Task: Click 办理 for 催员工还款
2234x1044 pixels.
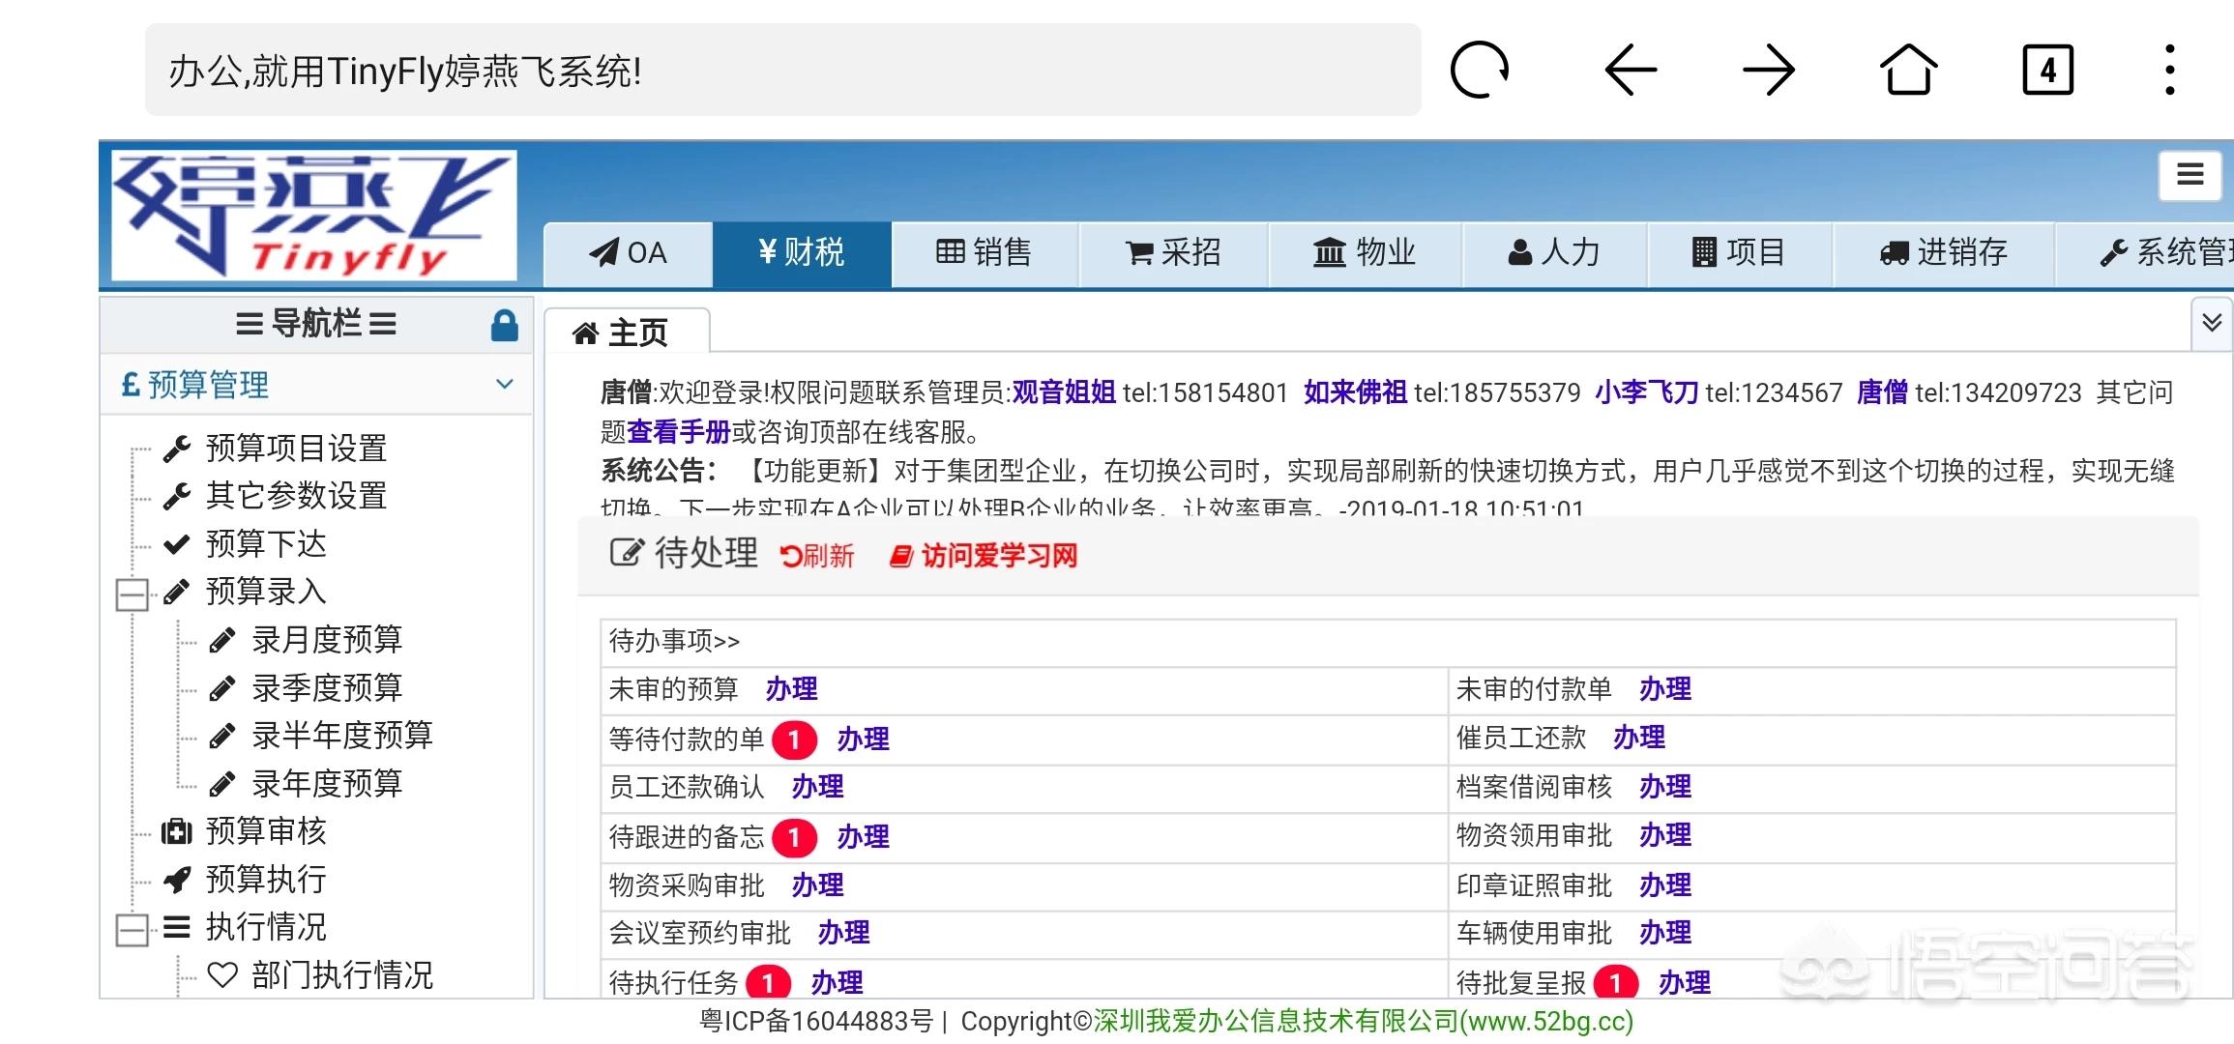Action: tap(1639, 738)
